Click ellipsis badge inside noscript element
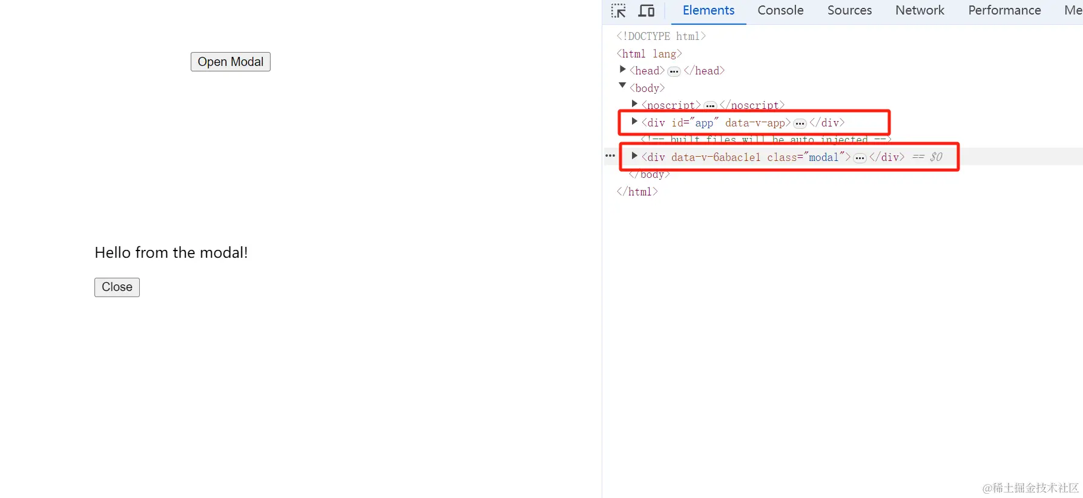Image resolution: width=1083 pixels, height=498 pixels. 710,106
